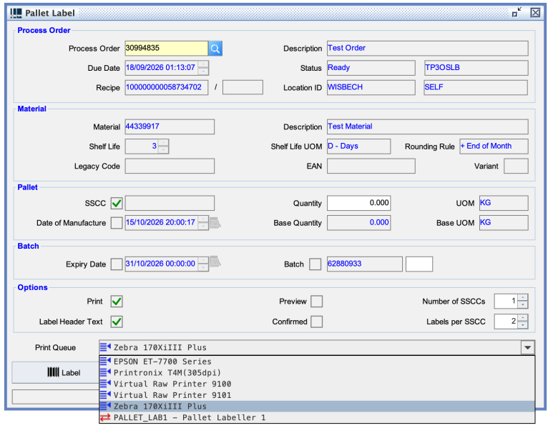553x428 pixels.
Task: Open the Expiry Date calendar icon
Action: pyautogui.click(x=215, y=262)
